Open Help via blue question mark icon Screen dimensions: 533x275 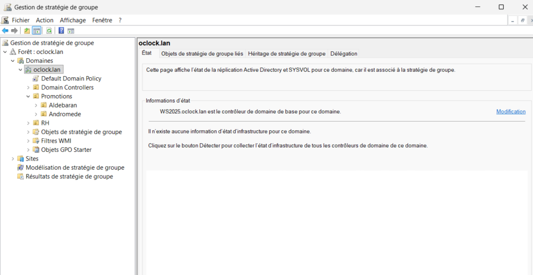(x=61, y=31)
